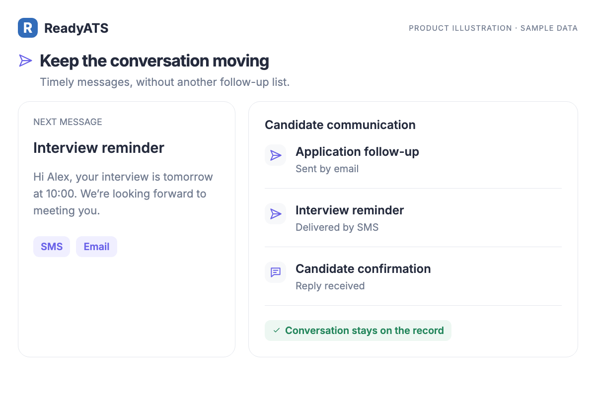
Task: Click the paper plane icon beside the headline
Action: 25,61
